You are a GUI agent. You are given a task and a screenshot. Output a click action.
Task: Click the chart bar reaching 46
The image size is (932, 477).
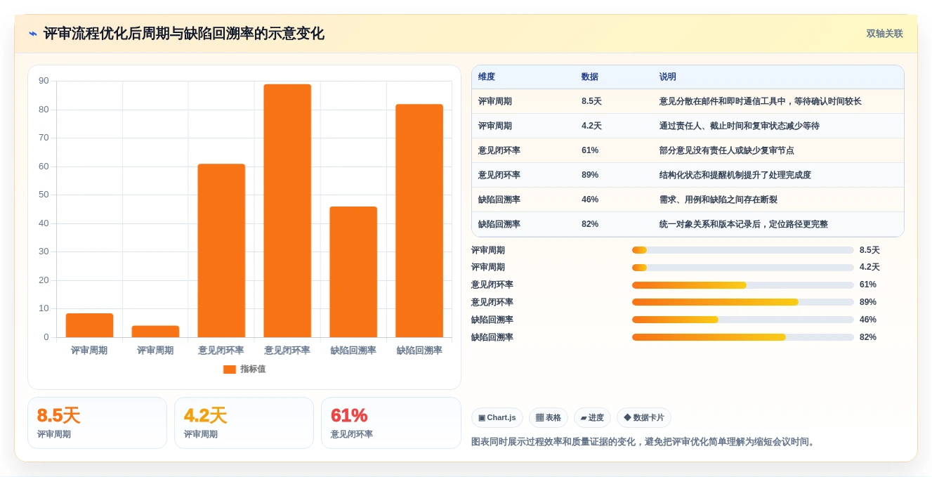[x=353, y=272]
